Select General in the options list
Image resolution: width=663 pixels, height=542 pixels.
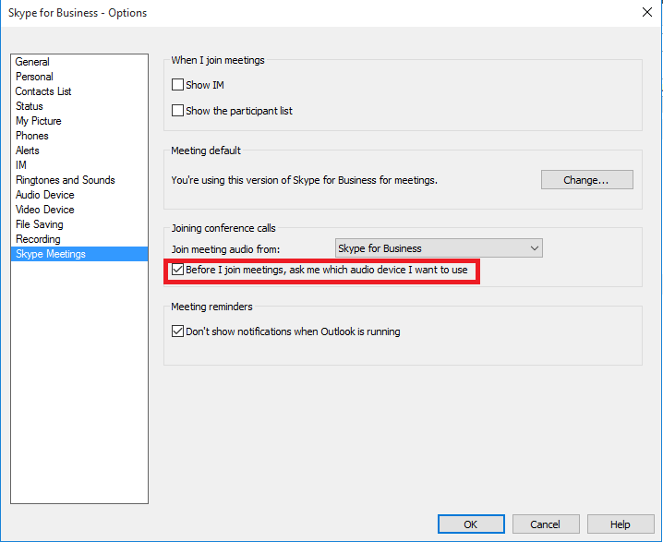point(32,62)
